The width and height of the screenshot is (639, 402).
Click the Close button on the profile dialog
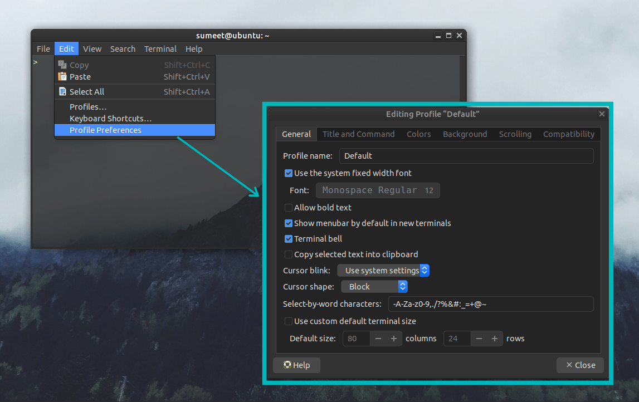pyautogui.click(x=580, y=365)
